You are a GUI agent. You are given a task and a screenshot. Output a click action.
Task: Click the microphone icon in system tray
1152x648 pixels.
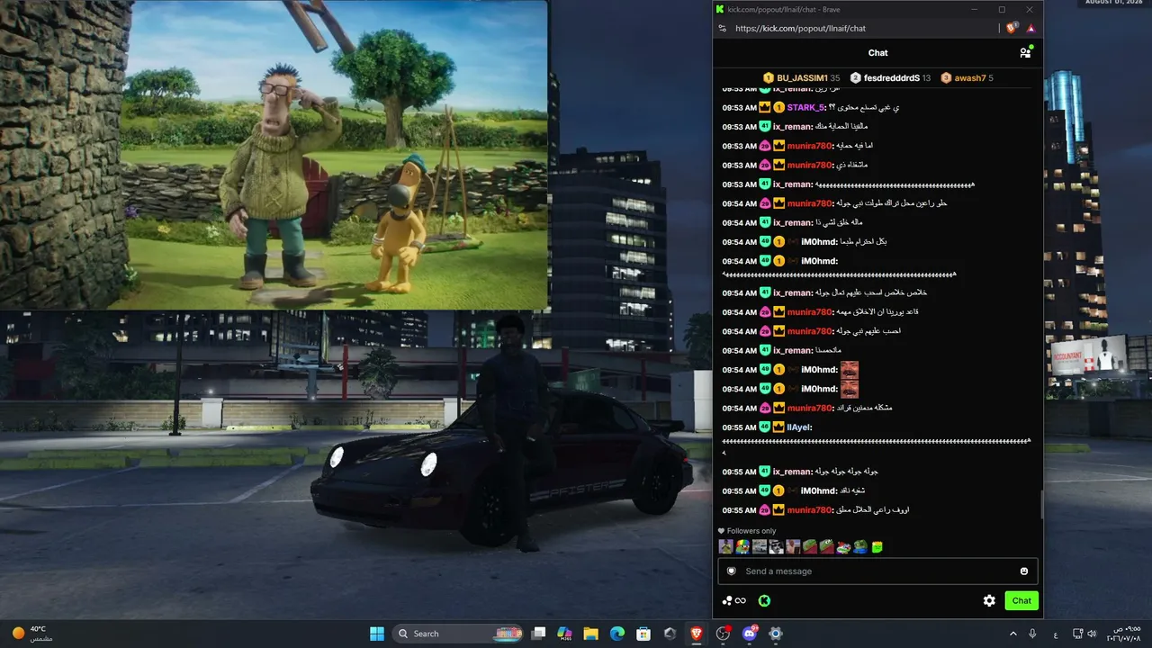coord(1032,634)
